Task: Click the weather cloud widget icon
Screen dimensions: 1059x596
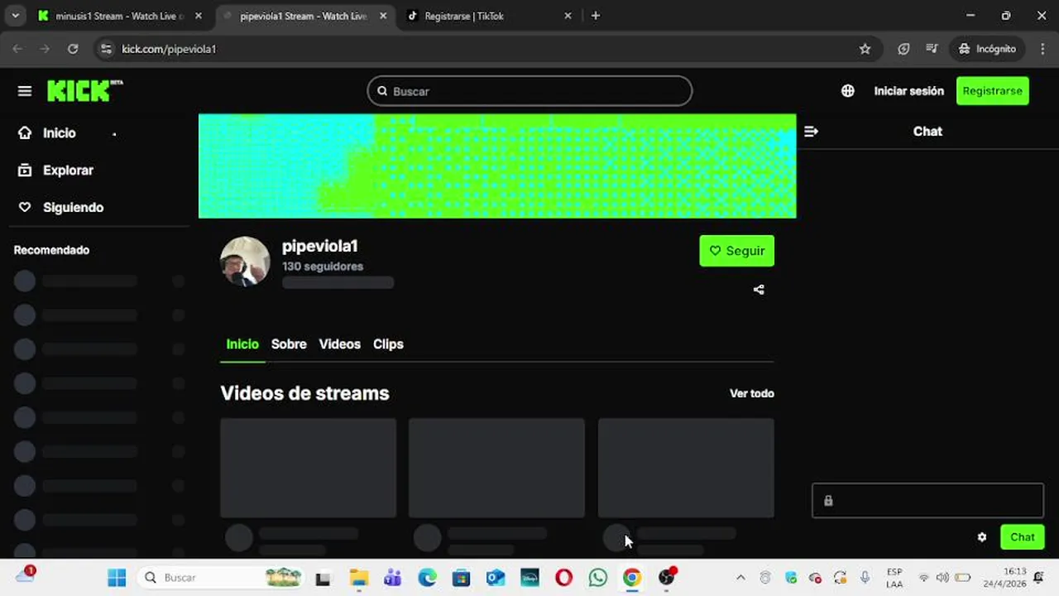Action: tap(25, 576)
